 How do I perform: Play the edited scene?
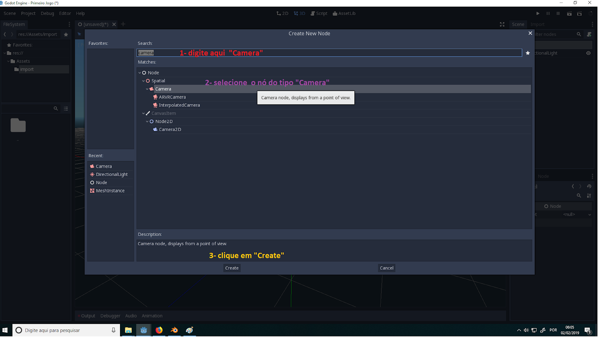(x=569, y=13)
